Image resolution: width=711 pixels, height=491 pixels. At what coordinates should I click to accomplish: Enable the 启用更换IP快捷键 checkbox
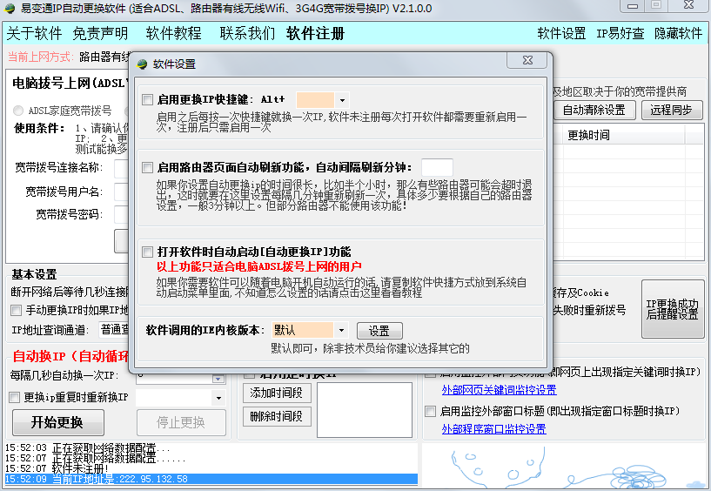click(147, 99)
